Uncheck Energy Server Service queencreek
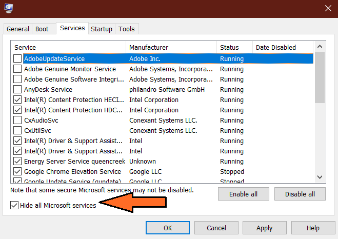This screenshot has height=239, width=338. coord(17,161)
